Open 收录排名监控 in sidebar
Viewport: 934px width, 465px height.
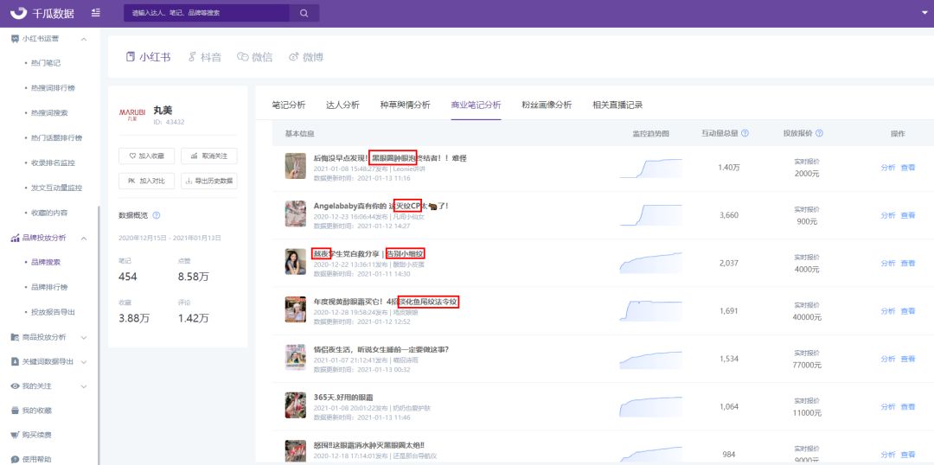point(53,162)
